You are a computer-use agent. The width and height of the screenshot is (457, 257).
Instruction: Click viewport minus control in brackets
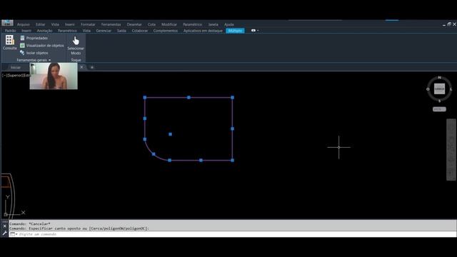click(4, 76)
